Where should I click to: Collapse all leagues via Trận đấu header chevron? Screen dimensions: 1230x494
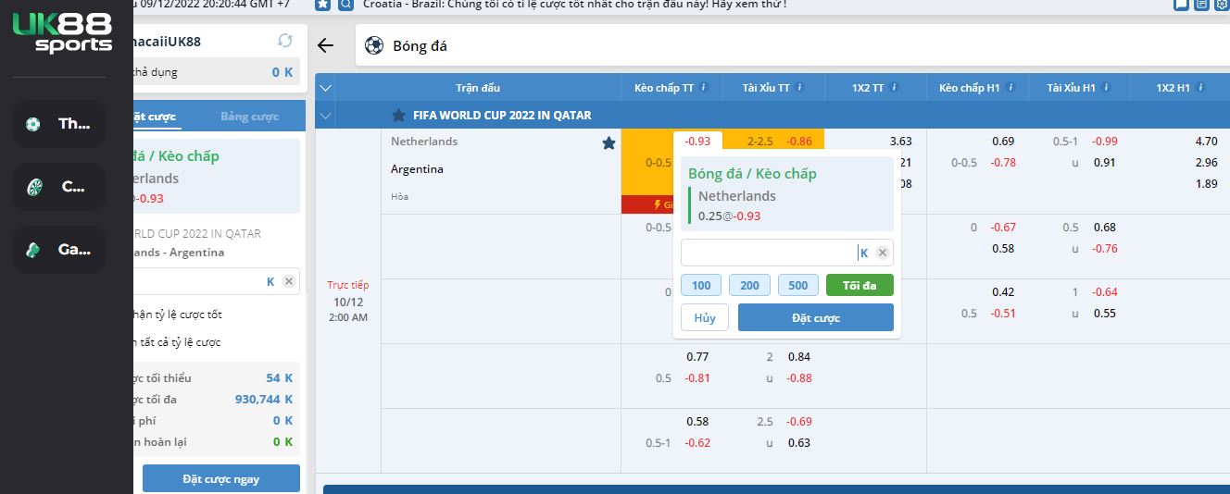[325, 88]
